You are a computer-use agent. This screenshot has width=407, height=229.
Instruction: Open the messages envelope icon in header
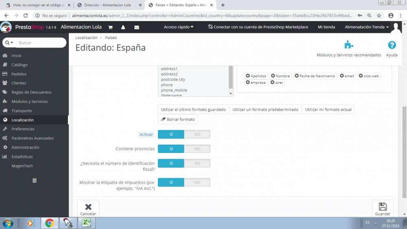point(136,27)
